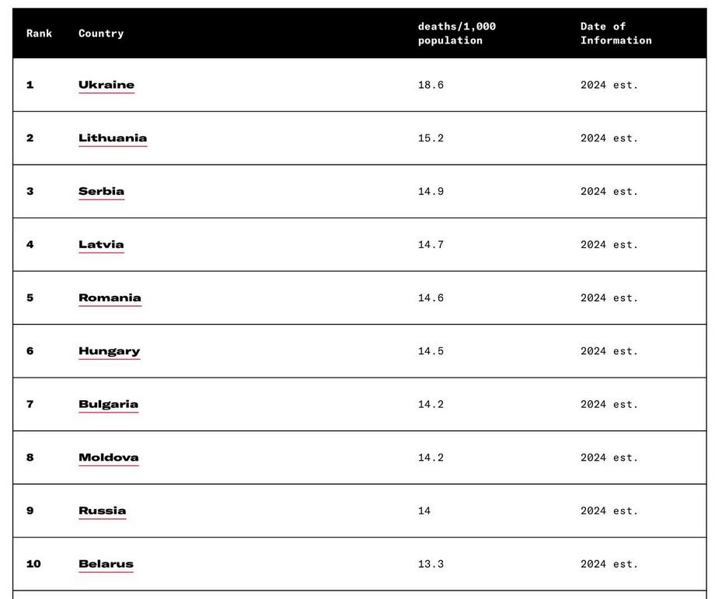Click Lithuania's 15.2 death rate value
Viewport: 715px width, 599px height.
pos(431,138)
